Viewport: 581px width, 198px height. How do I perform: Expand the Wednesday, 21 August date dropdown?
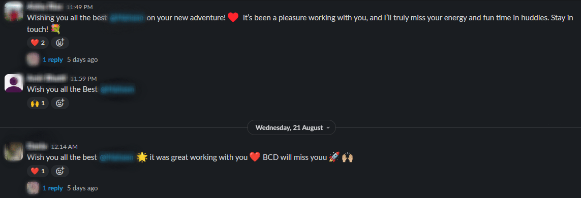(291, 127)
